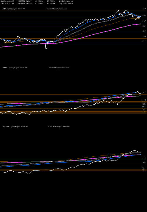Click the 159 price label on daily chart

[x=144, y=9]
